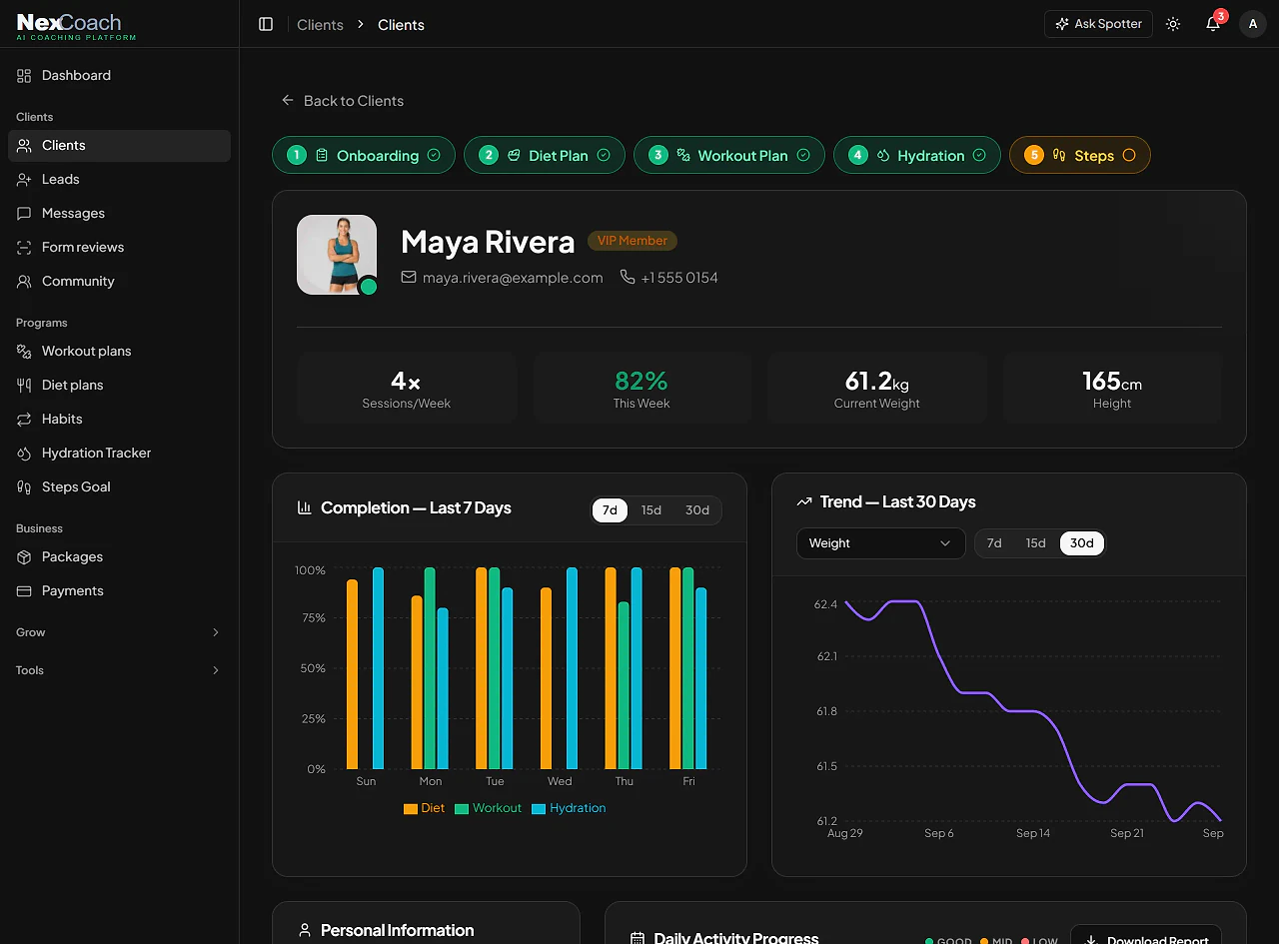Toggle the sidebar collapse icon

(266, 24)
